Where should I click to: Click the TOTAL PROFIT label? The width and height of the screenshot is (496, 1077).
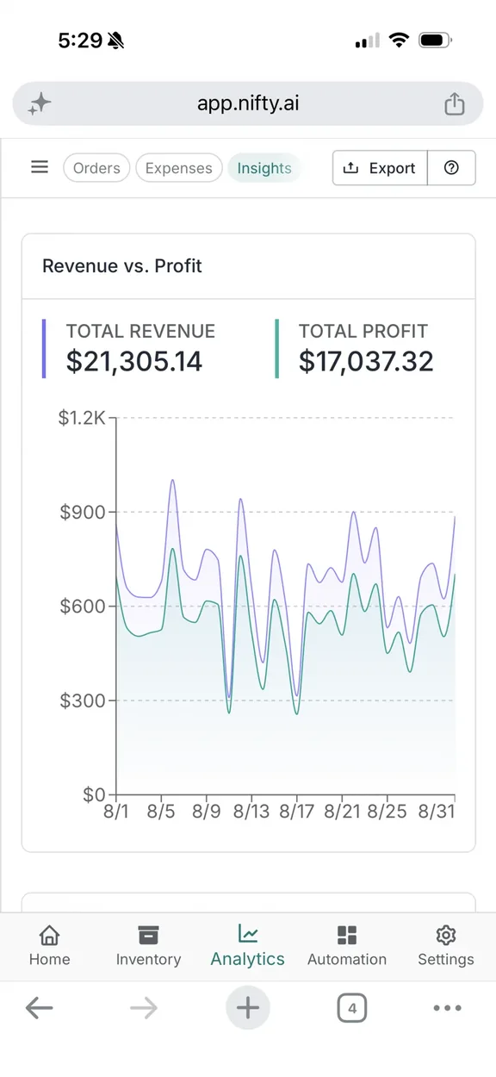coord(363,331)
